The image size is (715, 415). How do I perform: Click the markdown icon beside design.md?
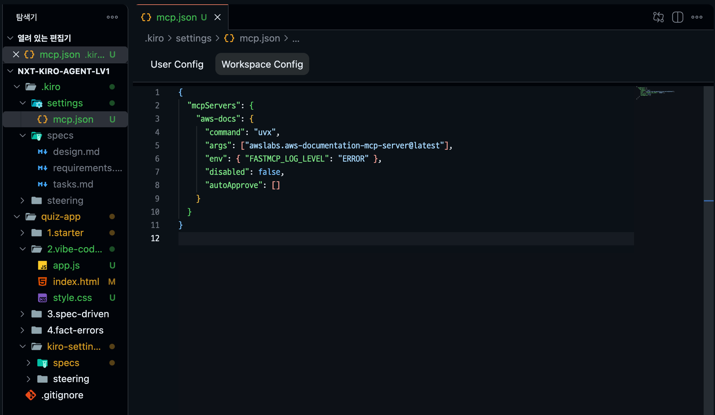pos(43,152)
